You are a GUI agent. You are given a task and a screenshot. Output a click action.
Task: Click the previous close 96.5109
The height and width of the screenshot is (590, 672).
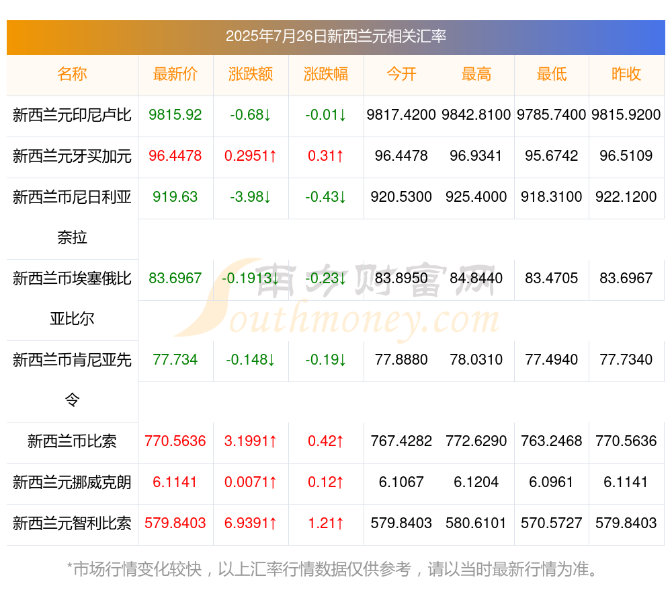(x=626, y=156)
